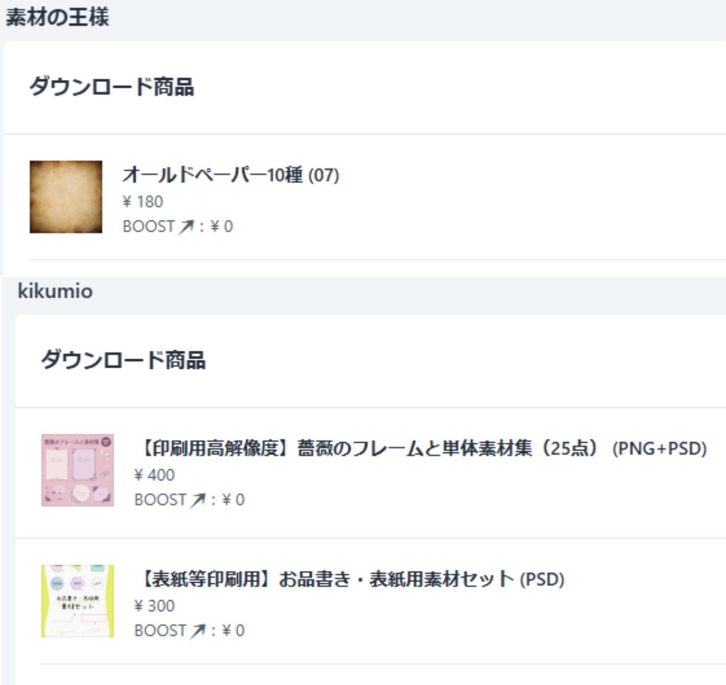Click the BOOST arrow icon for オールドペーパー
This screenshot has width=726, height=685.
(186, 227)
